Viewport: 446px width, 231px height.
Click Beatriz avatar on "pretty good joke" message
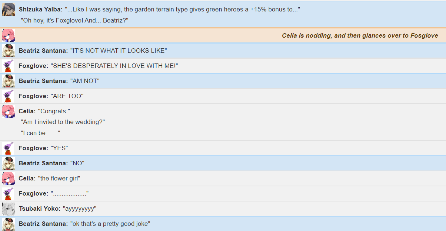[9, 224]
